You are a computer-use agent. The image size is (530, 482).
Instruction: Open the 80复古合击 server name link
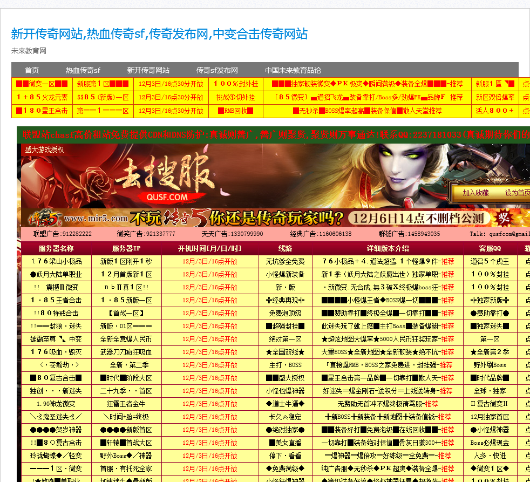tap(56, 378)
